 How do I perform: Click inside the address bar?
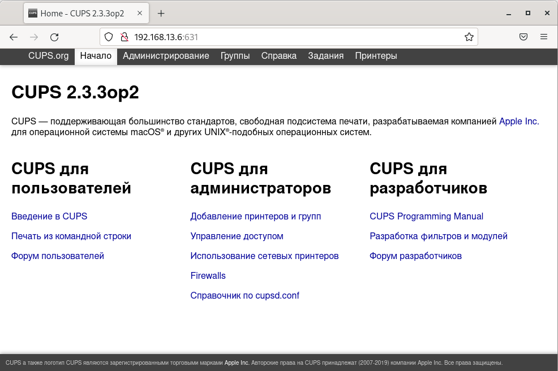(x=255, y=37)
